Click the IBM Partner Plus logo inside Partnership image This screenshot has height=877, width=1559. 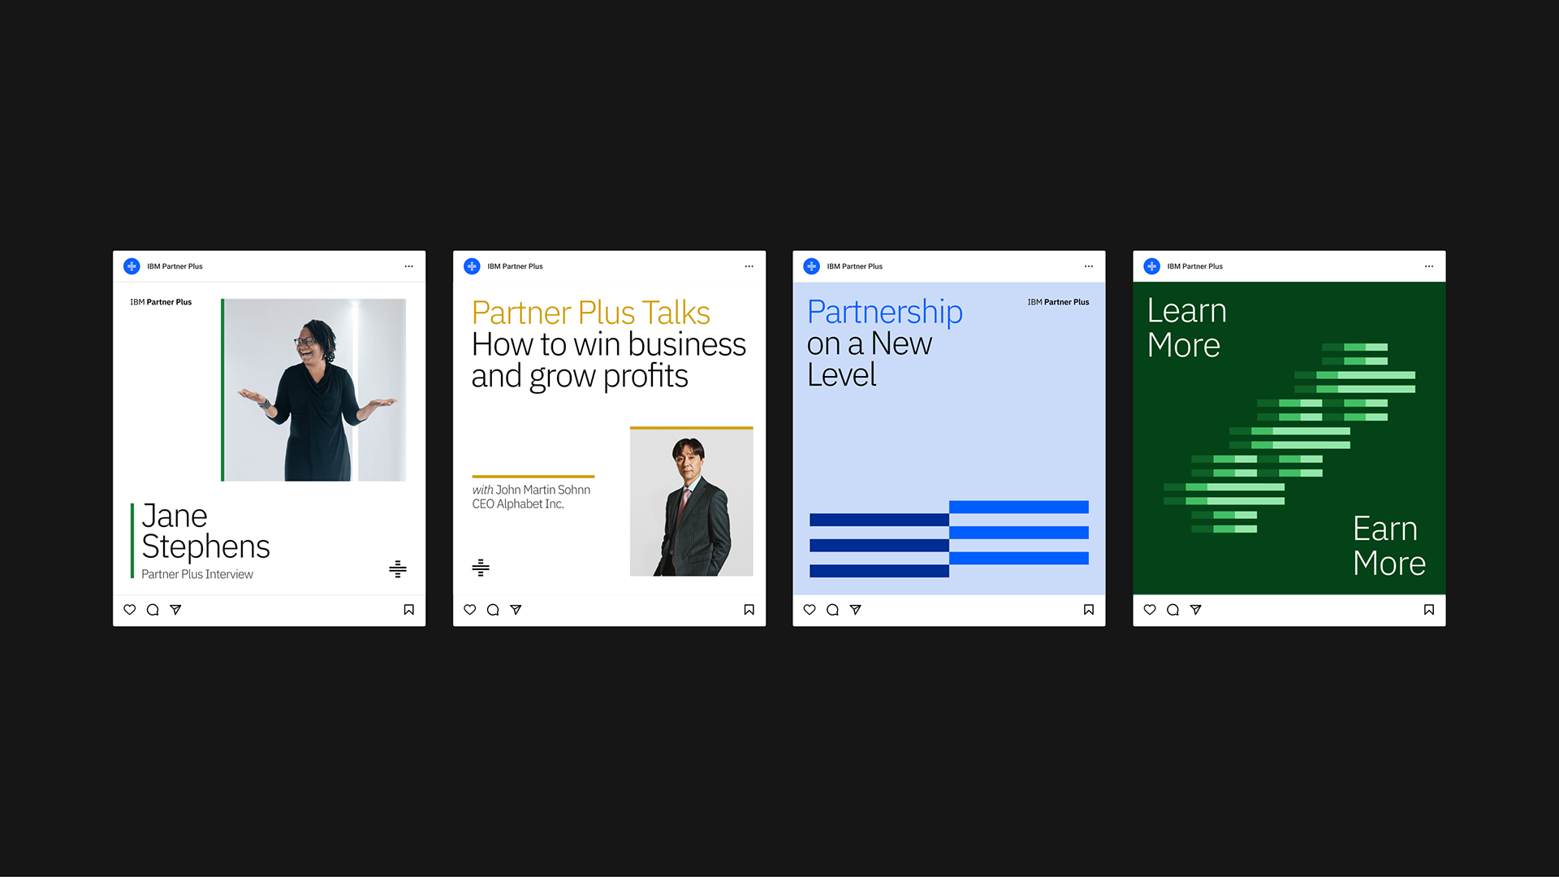[1058, 302]
